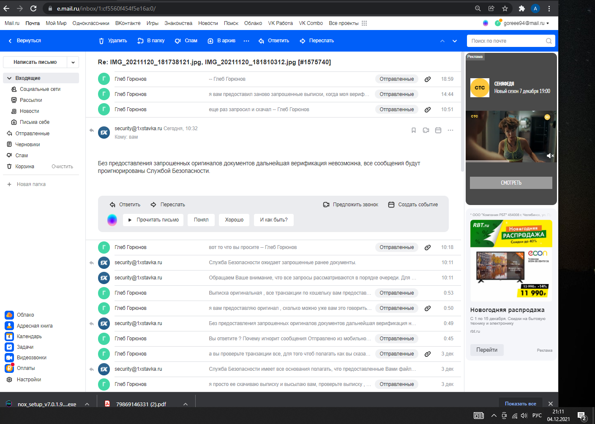Screen dimensions: 595x424
Task: Click the Windows volume tray icon
Action: (524, 416)
